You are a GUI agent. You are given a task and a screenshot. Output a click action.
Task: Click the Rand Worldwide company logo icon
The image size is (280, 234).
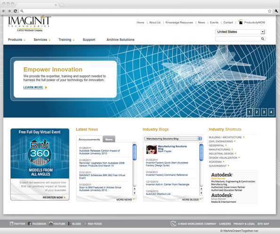tap(173, 224)
